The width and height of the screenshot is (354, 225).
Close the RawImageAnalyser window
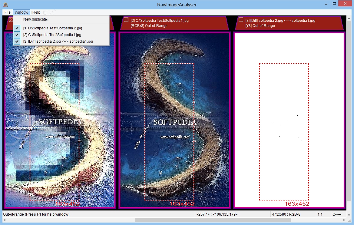pyautogui.click(x=345, y=3)
